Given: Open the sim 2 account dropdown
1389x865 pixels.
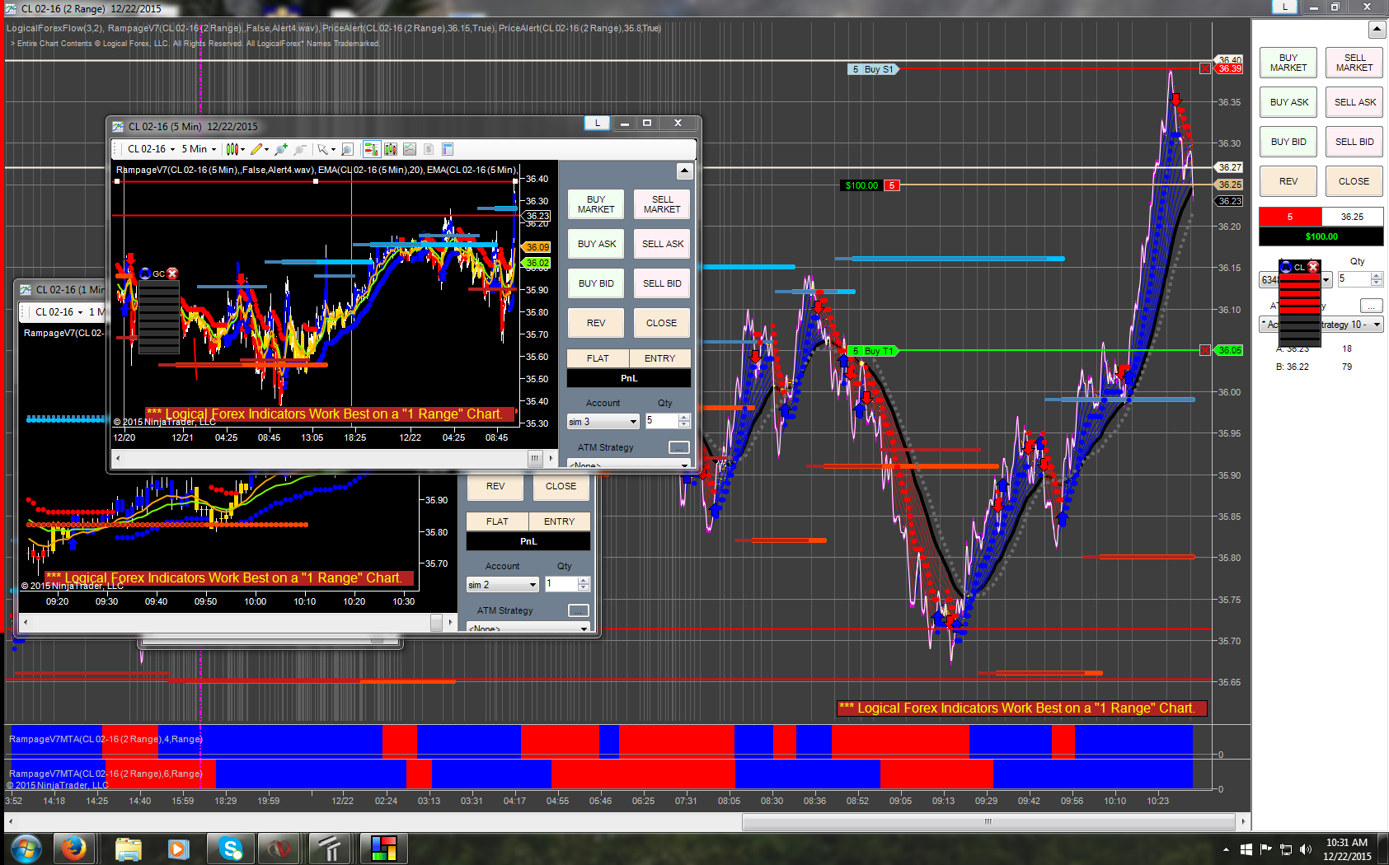Looking at the screenshot, I should click(x=503, y=585).
